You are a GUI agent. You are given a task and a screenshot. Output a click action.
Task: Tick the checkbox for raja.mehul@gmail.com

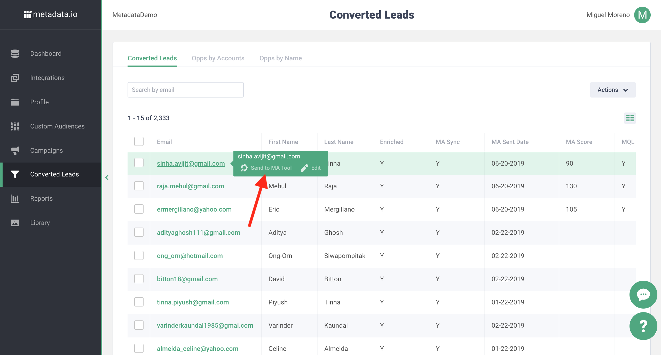139,186
